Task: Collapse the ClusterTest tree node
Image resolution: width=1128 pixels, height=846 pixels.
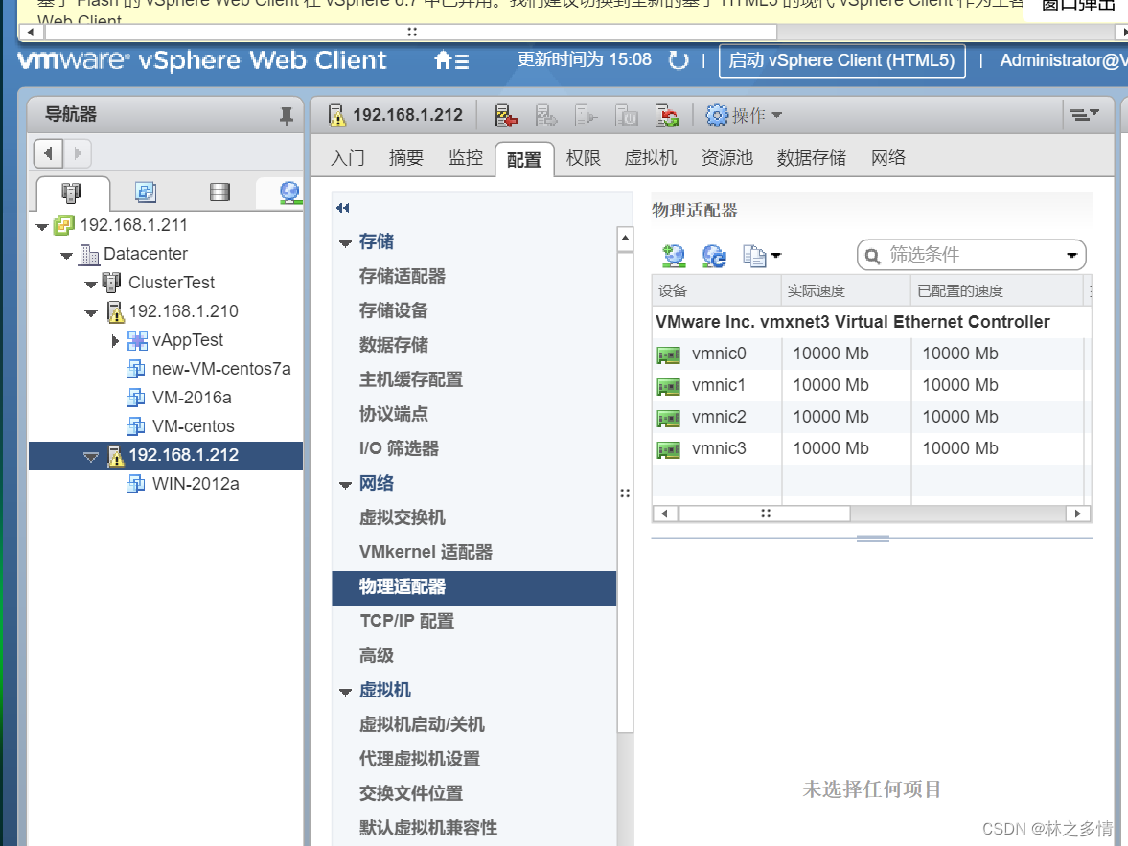Action: [91, 285]
